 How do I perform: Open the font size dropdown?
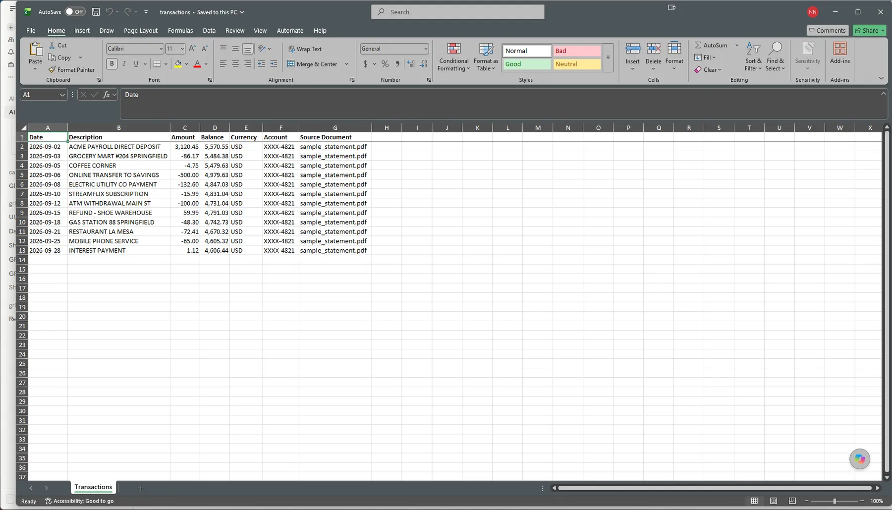(182, 49)
